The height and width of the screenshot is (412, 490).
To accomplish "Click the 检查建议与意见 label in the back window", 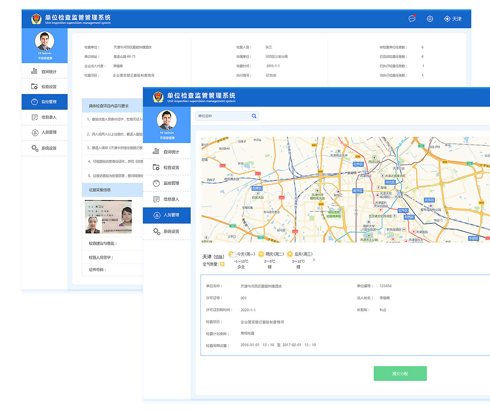I will tap(103, 243).
